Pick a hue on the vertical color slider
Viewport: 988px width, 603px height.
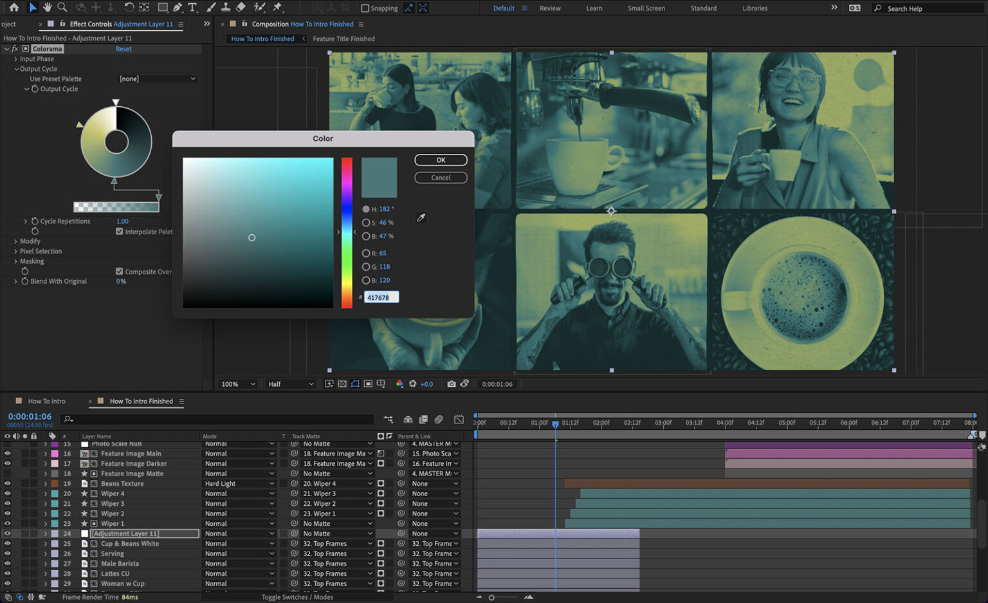pos(347,232)
